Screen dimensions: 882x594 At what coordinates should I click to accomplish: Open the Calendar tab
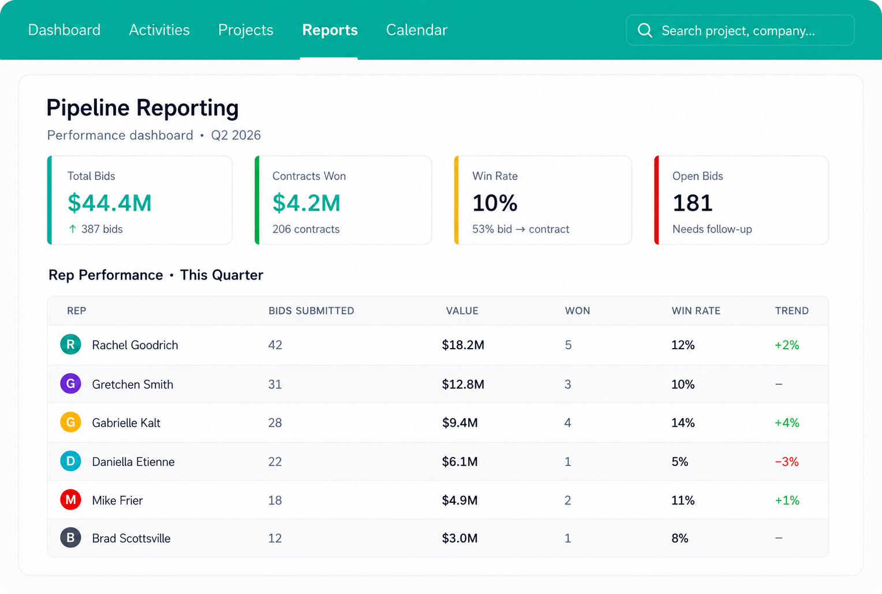pos(417,30)
